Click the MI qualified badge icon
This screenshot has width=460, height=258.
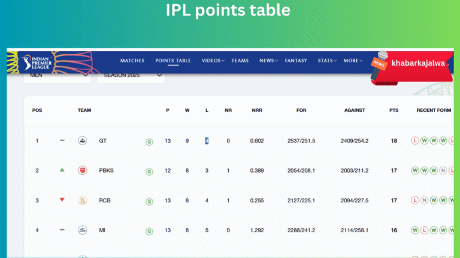tap(149, 231)
